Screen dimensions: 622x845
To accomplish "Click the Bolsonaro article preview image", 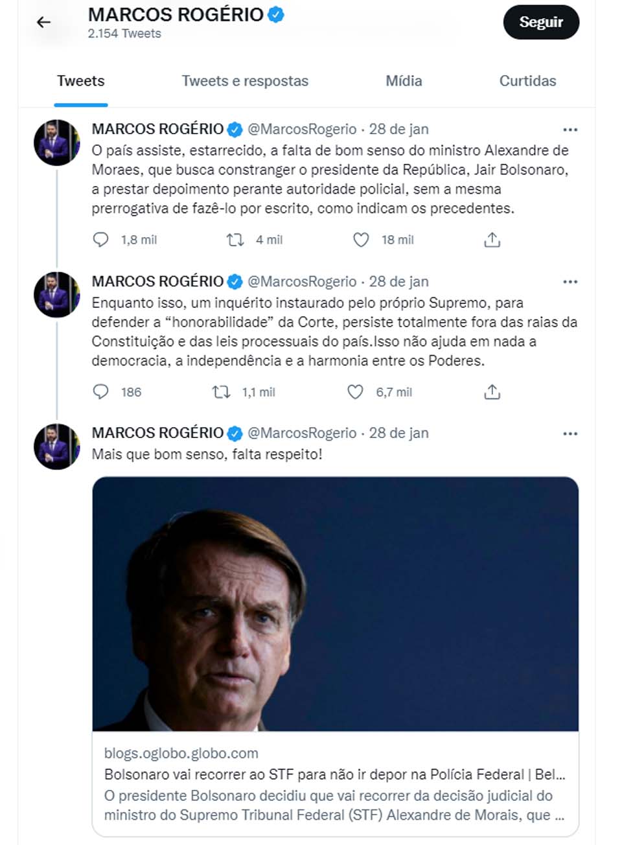I will click(x=335, y=604).
